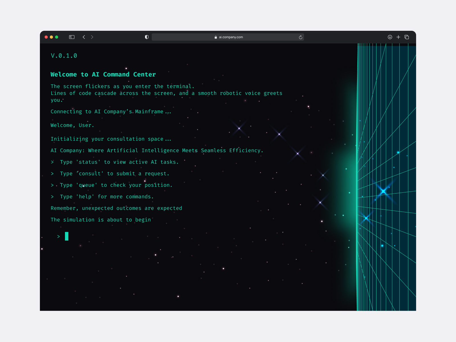Select the 'queue' command line

click(x=112, y=185)
